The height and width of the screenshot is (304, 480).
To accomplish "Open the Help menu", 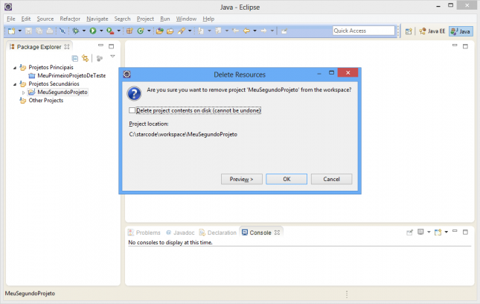I will pyautogui.click(x=208, y=19).
